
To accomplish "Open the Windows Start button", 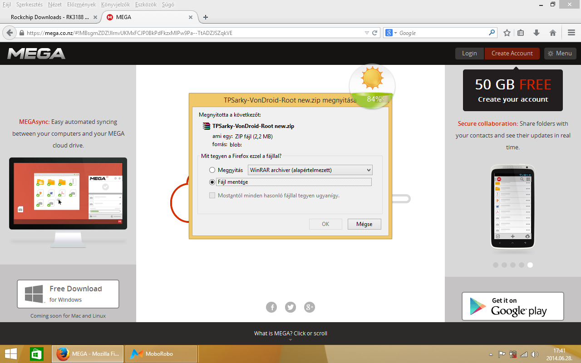I will (11, 354).
